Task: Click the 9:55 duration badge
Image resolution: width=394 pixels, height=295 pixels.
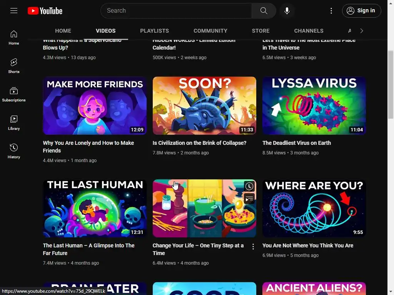Action: pyautogui.click(x=358, y=232)
